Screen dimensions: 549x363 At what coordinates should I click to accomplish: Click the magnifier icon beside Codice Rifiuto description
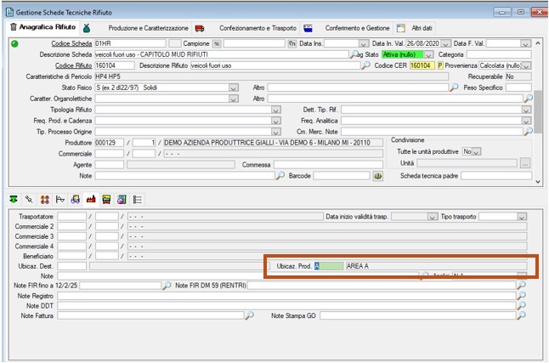click(365, 65)
